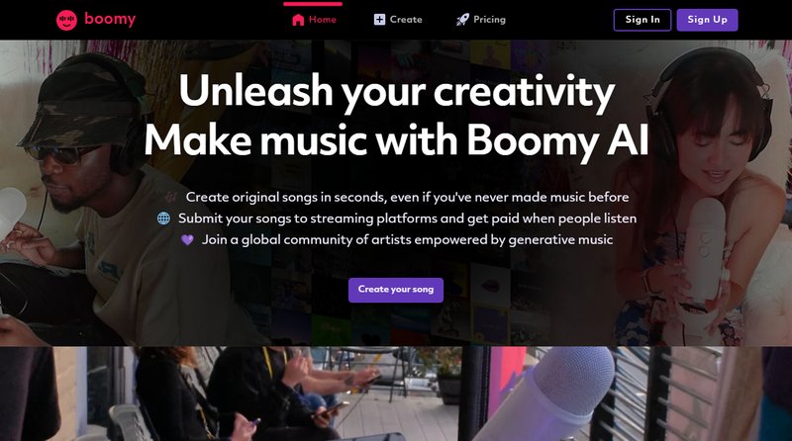Click the Make music with Boomy AI headline

click(x=397, y=139)
